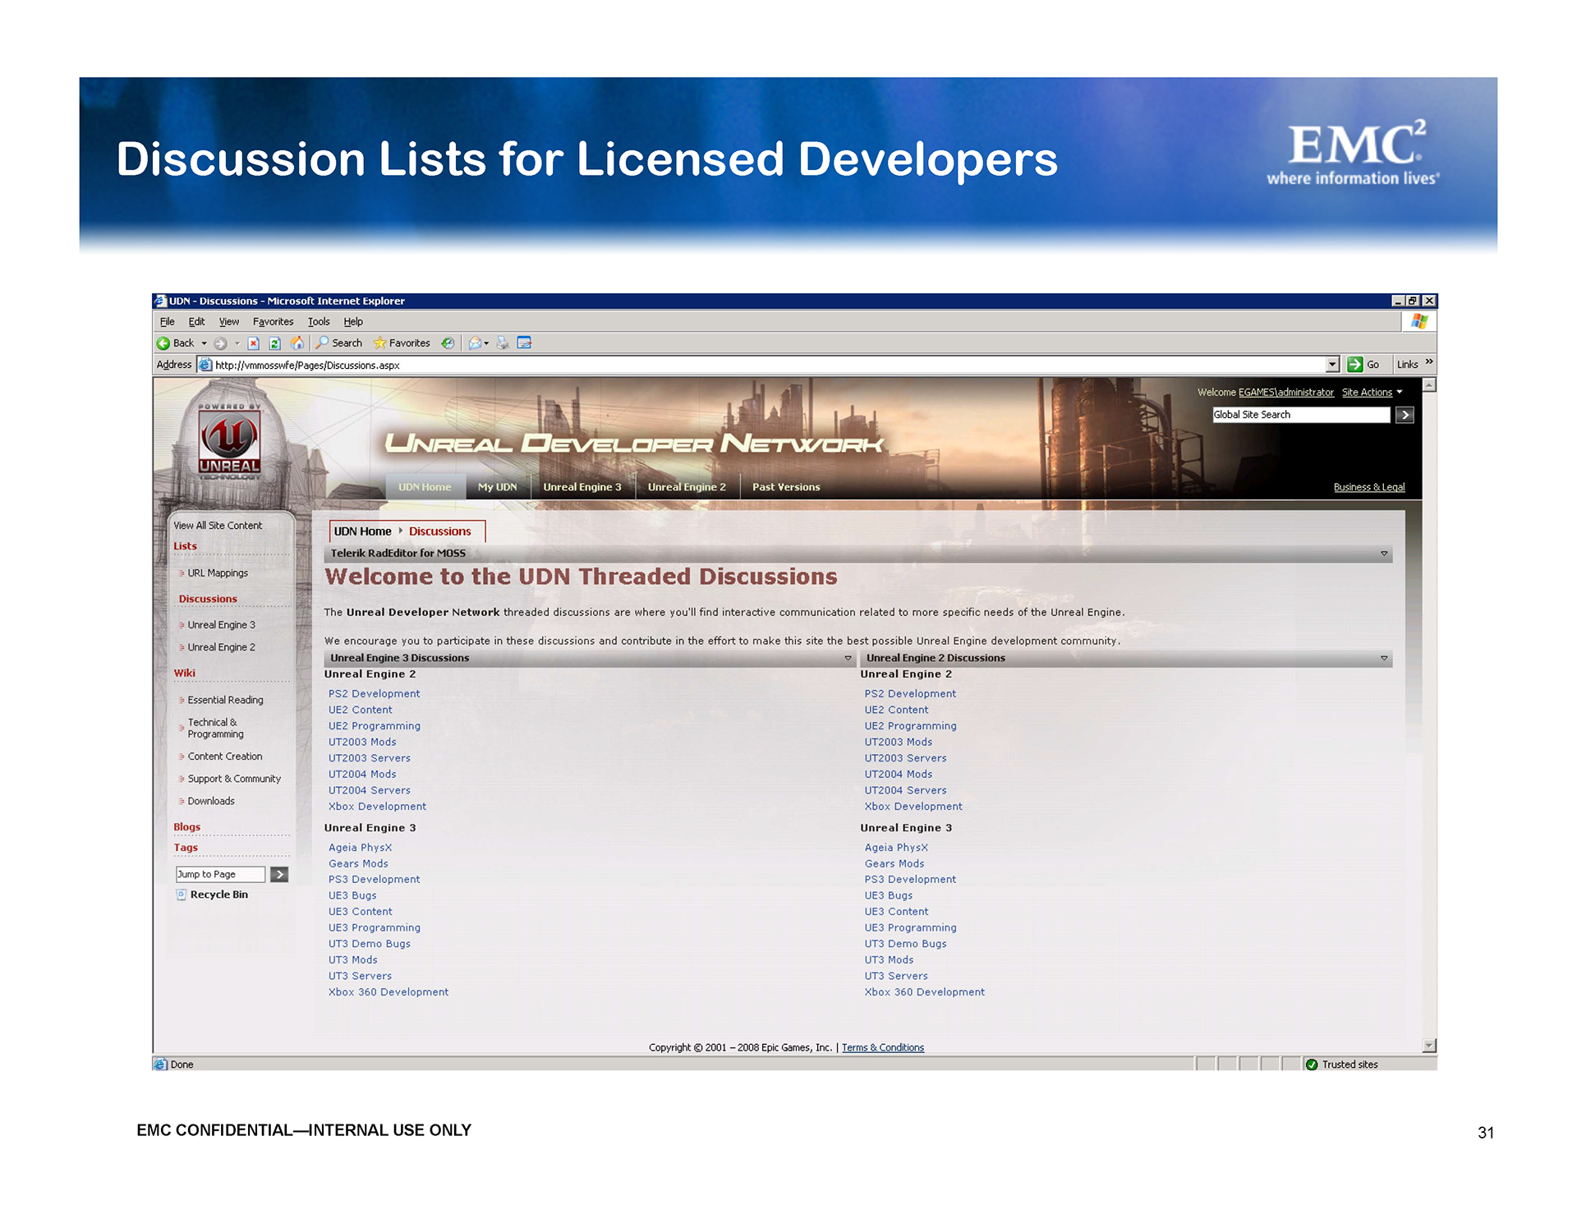Go to browser Home icon
The height and width of the screenshot is (1219, 1577).
(x=297, y=343)
